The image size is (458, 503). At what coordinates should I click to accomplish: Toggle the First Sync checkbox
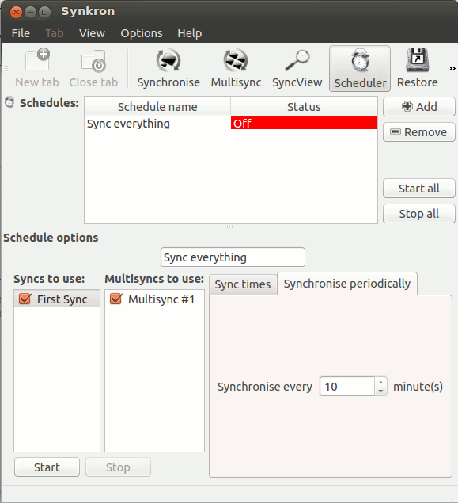25,299
